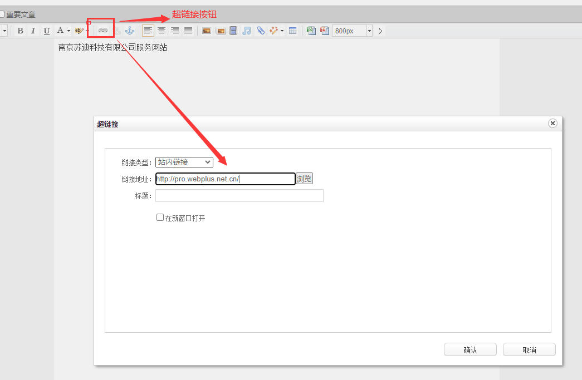The image size is (582, 380).
Task: Toggle bold formatting
Action: [x=21, y=31]
